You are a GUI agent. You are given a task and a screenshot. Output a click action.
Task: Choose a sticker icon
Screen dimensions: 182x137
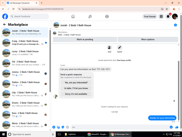pos(63,127)
